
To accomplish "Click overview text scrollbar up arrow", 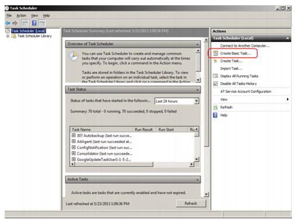I will pyautogui.click(x=198, y=51).
